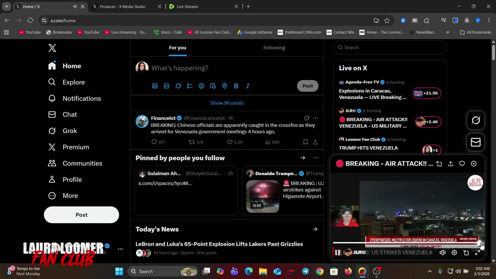Image resolution: width=496 pixels, height=279 pixels.
Task: Reply to the Financelot post
Action: pyautogui.click(x=158, y=142)
